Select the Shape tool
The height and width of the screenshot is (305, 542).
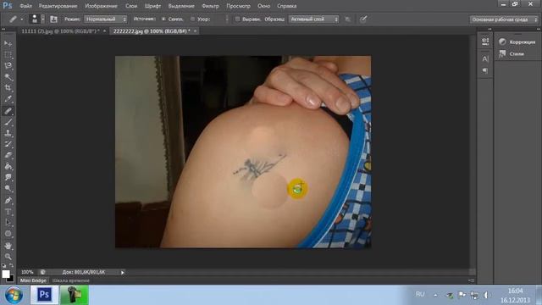tap(8, 234)
